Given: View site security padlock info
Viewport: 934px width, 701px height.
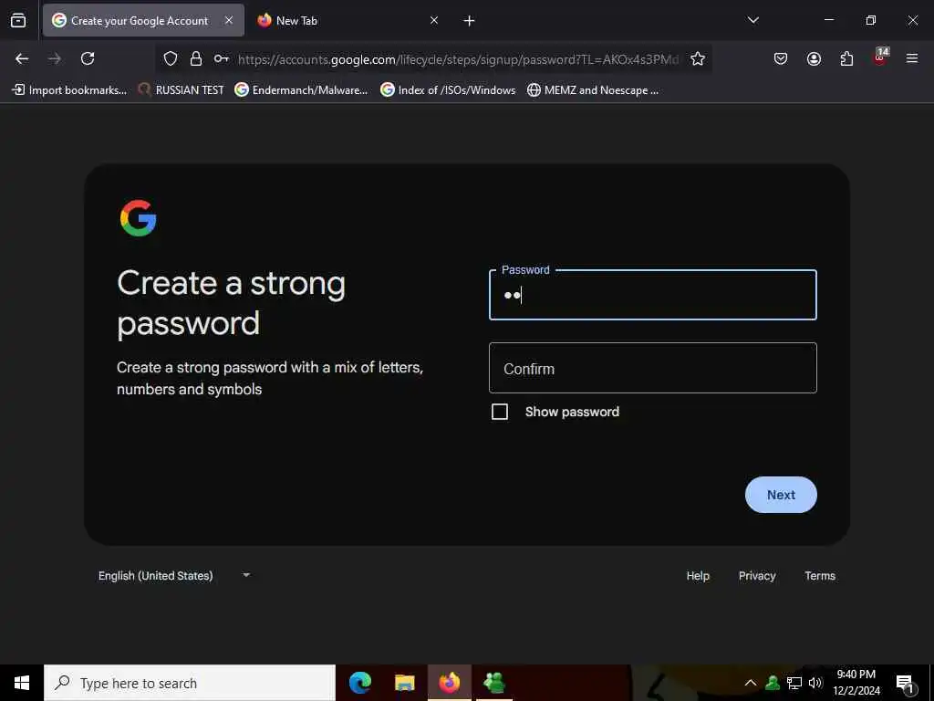Looking at the screenshot, I should click(196, 58).
